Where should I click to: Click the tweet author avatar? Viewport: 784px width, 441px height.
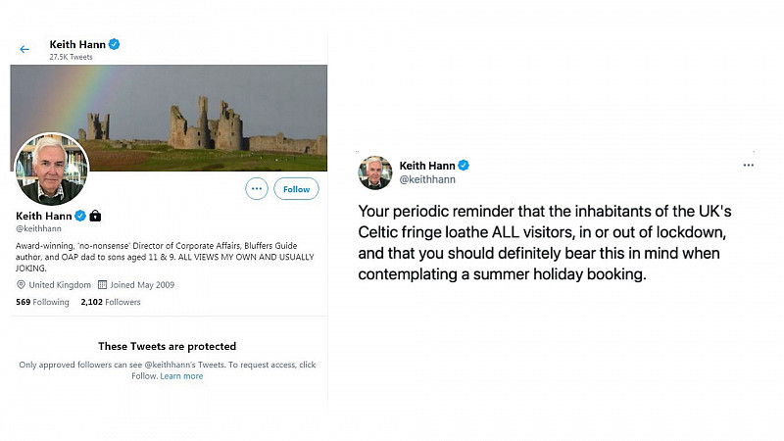pos(375,172)
